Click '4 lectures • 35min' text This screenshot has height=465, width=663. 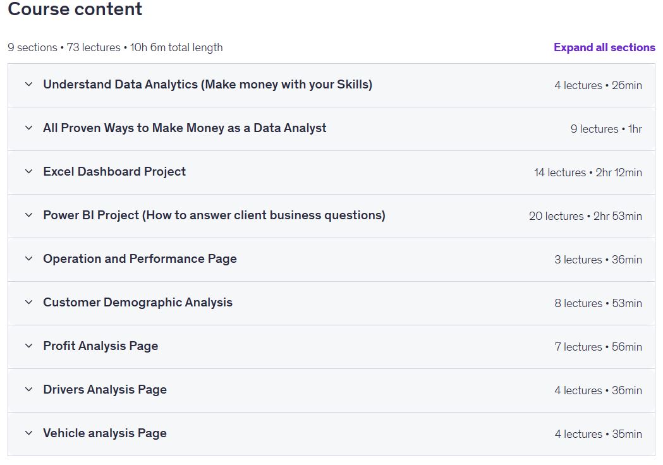point(599,433)
